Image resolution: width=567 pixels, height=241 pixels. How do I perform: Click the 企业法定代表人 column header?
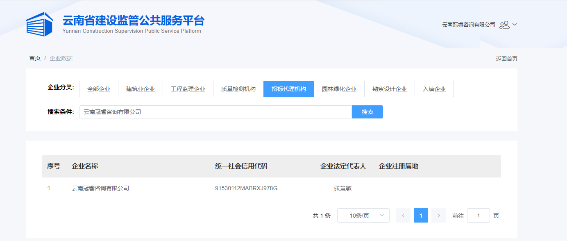pyautogui.click(x=343, y=166)
